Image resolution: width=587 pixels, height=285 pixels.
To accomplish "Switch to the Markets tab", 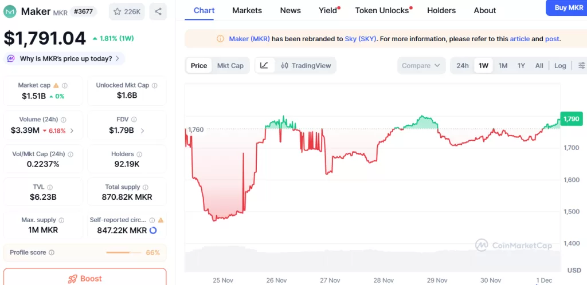I will (x=247, y=10).
